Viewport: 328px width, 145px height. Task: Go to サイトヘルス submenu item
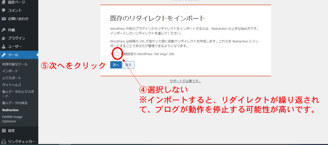(x=12, y=85)
